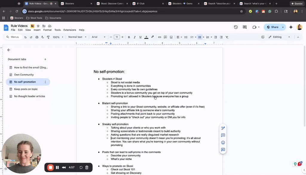
Task: Undo the last edit in toolbar
Action: click(x=25, y=37)
